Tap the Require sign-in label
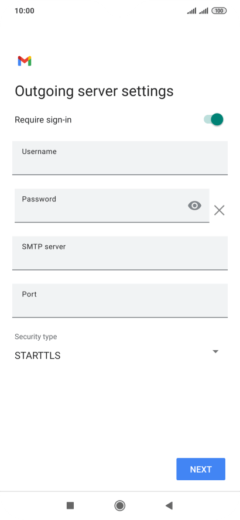Image resolution: width=240 pixels, height=520 pixels. (43, 119)
